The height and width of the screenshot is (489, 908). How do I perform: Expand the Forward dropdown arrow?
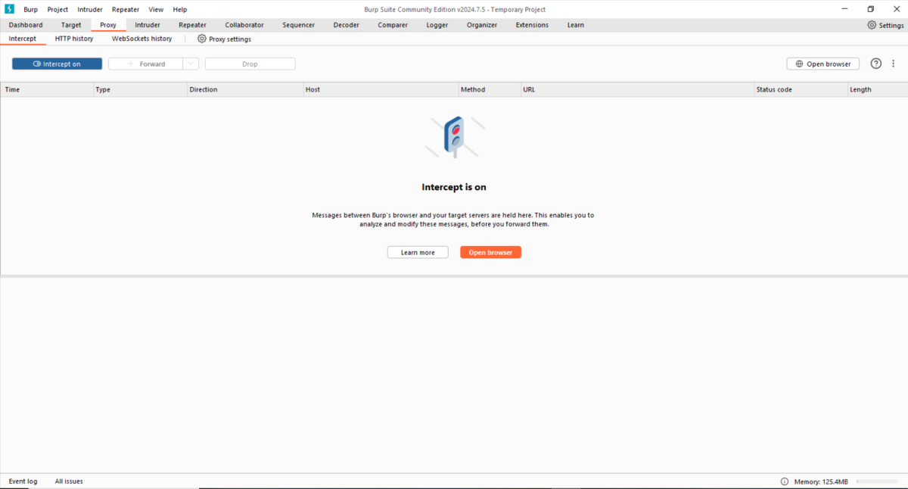coord(191,64)
